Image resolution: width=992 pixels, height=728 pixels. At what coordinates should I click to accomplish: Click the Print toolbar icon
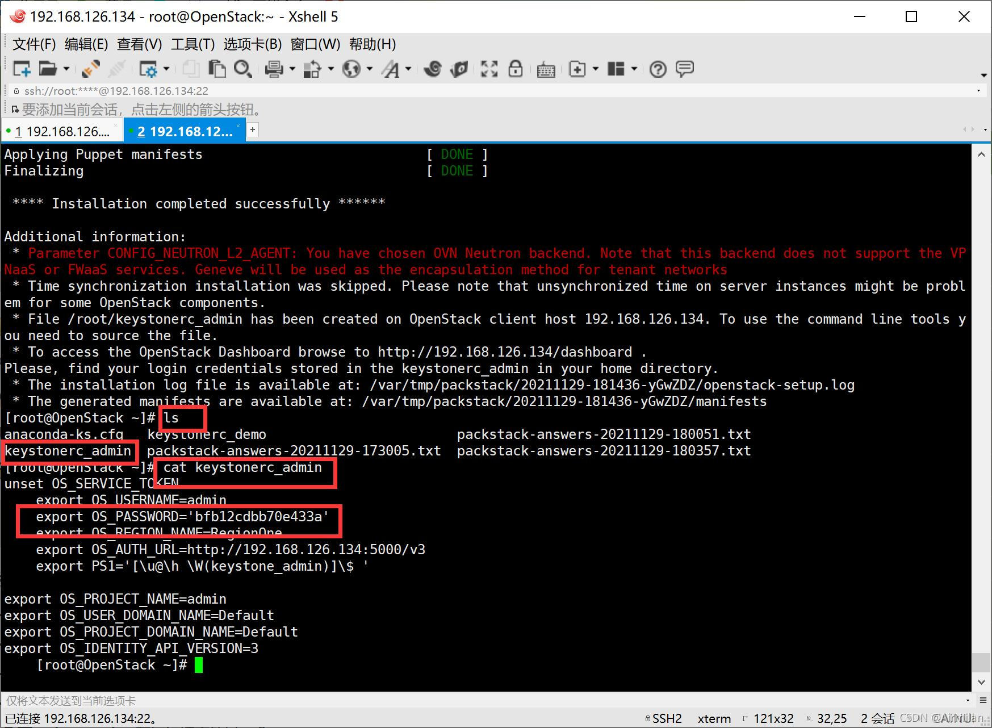point(274,69)
